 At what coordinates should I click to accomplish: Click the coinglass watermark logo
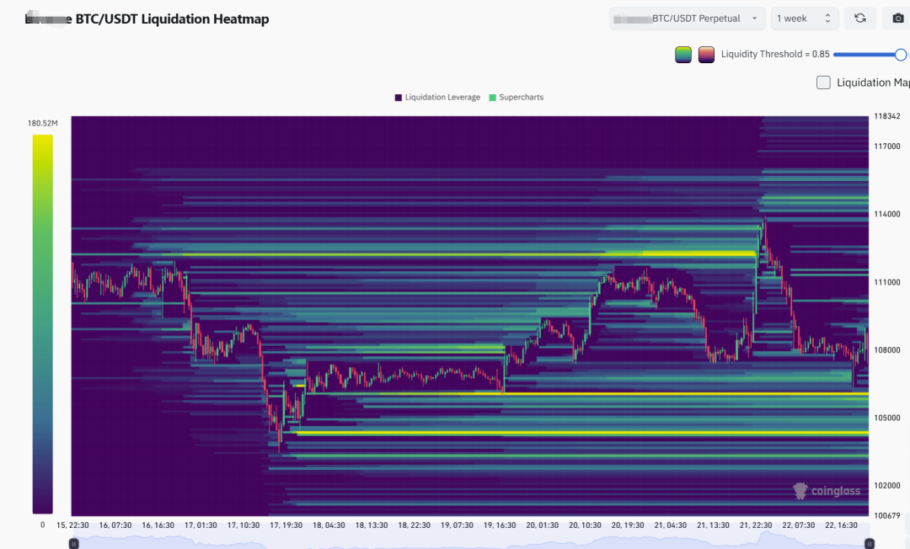tap(827, 491)
